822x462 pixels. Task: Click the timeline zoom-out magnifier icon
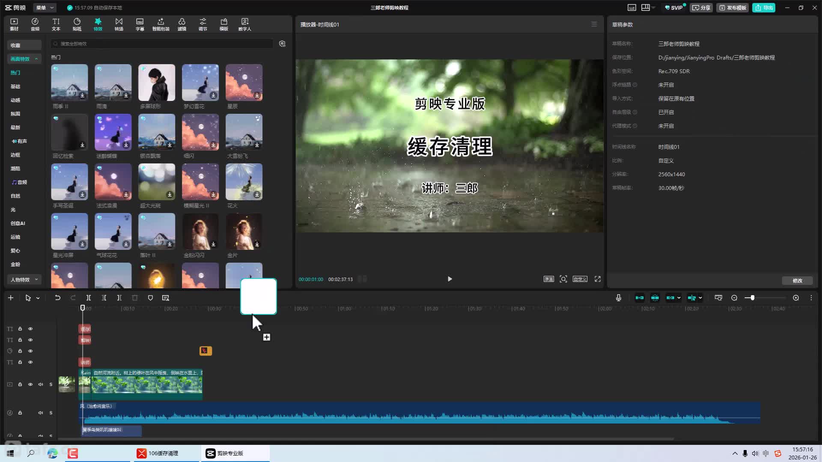pos(734,298)
